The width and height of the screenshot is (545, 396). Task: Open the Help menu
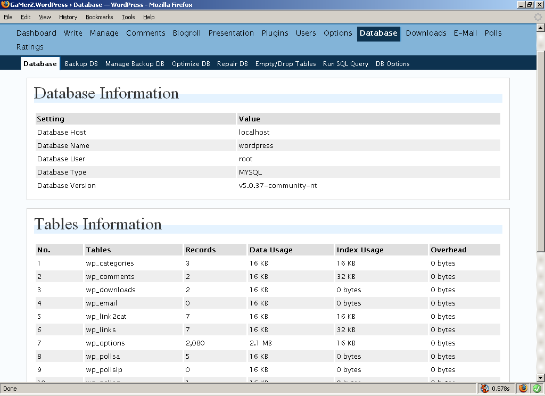click(149, 17)
